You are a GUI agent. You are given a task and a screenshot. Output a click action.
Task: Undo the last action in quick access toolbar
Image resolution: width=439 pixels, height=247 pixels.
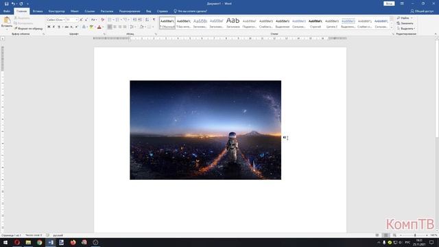pyautogui.click(x=13, y=3)
